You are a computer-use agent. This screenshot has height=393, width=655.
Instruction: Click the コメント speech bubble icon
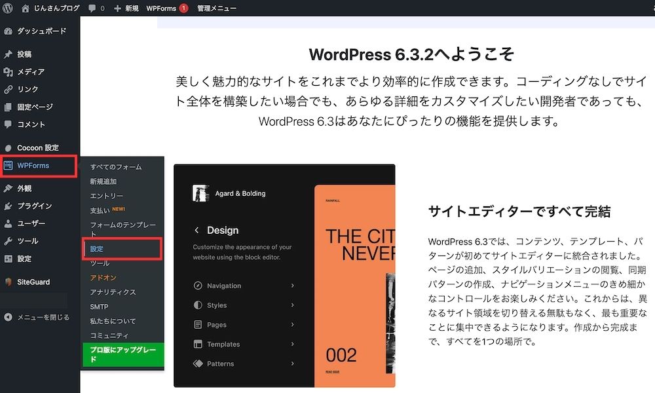(x=8, y=124)
